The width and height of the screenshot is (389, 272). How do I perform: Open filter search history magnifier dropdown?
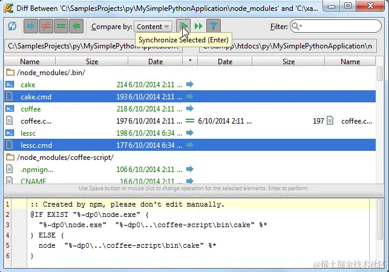coord(296,26)
